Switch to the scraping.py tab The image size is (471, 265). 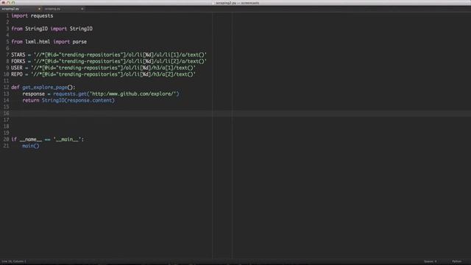point(52,9)
